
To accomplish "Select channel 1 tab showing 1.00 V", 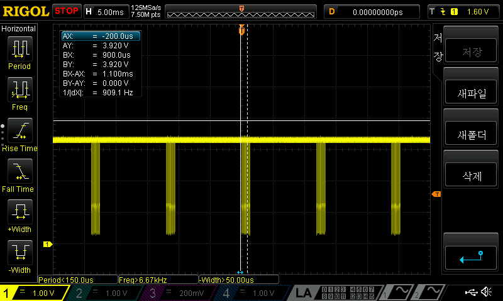I will coord(34,293).
